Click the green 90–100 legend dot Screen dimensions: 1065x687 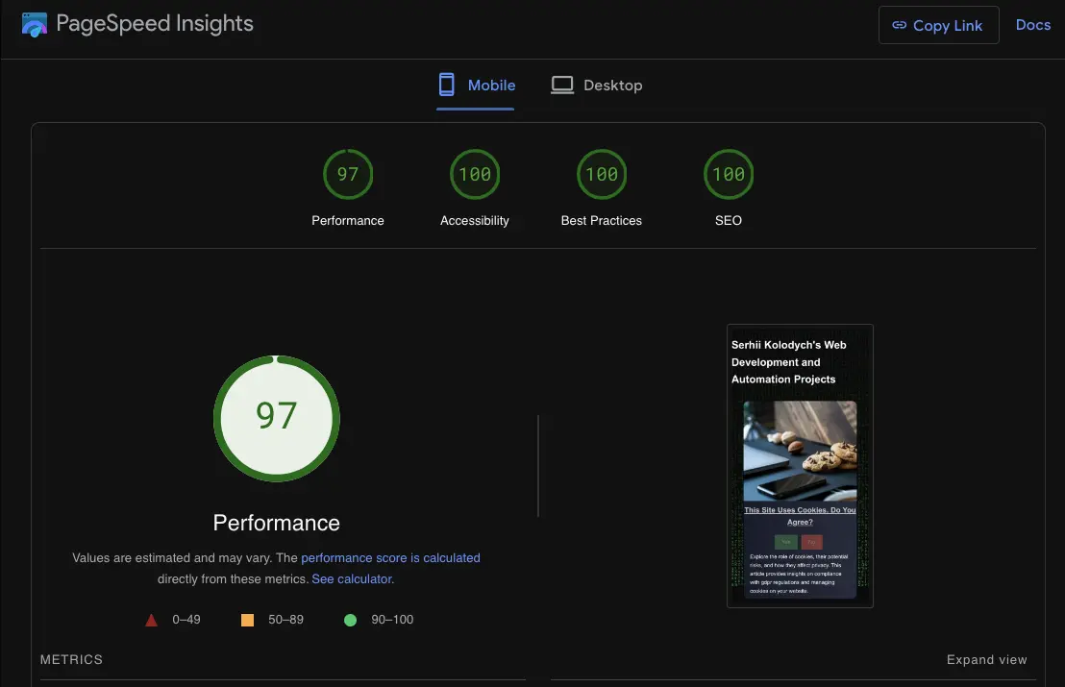point(350,619)
